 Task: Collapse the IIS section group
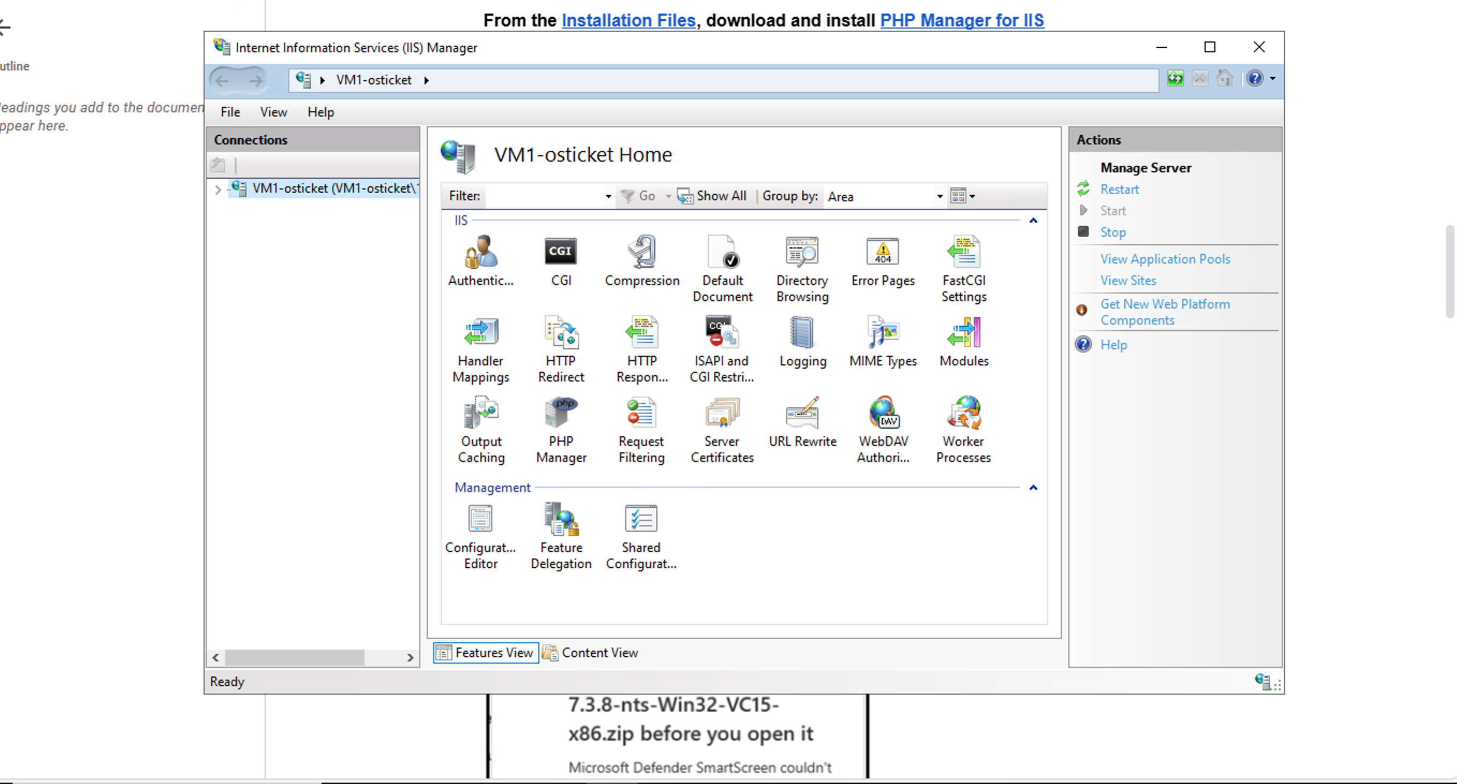(x=1033, y=221)
